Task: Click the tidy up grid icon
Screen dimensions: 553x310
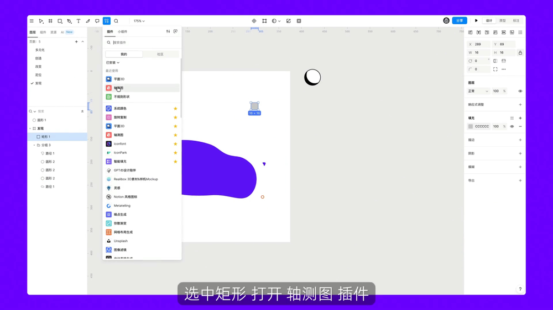Action: click(x=520, y=33)
